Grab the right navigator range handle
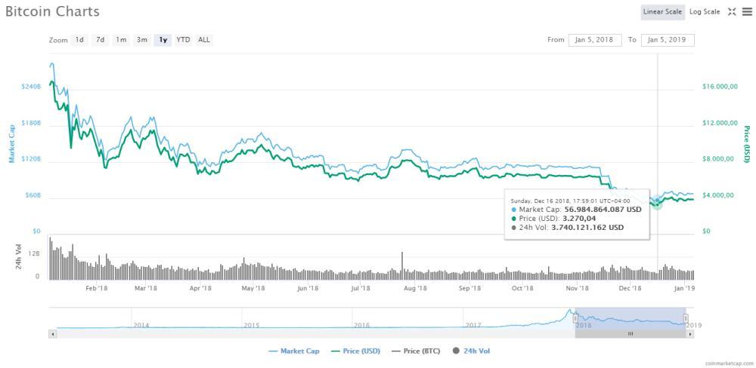Screen dimensions: 756x368 coord(686,318)
